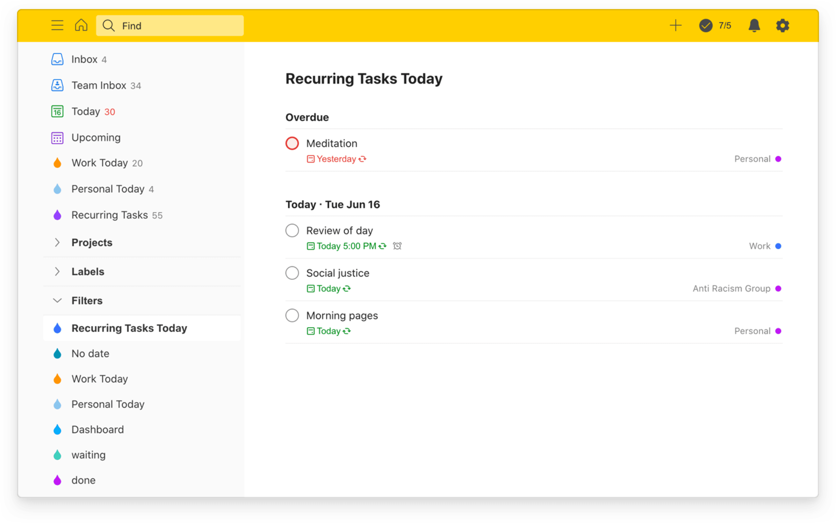Click blue drop beside Recurring Tasks Today filter
The height and width of the screenshot is (523, 836).
[x=57, y=328]
